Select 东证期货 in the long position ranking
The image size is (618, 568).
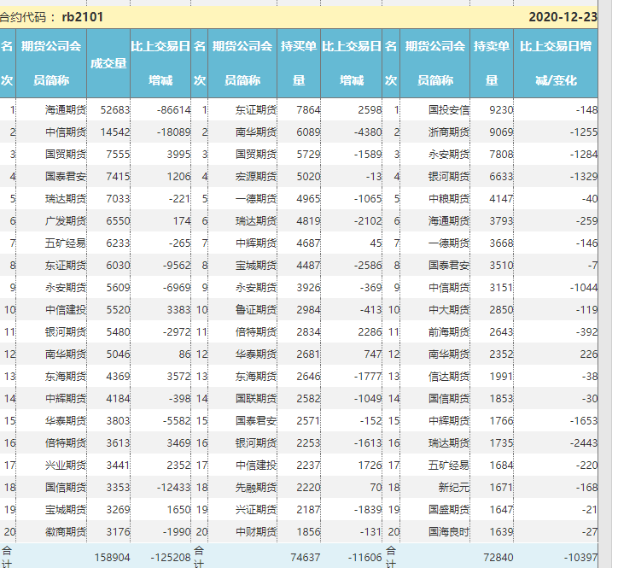pyautogui.click(x=256, y=109)
